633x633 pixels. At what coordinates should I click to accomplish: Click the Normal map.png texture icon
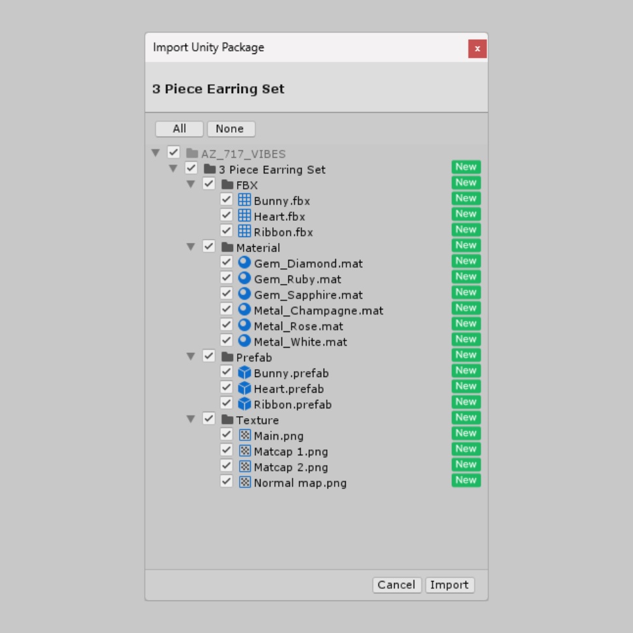coord(244,482)
